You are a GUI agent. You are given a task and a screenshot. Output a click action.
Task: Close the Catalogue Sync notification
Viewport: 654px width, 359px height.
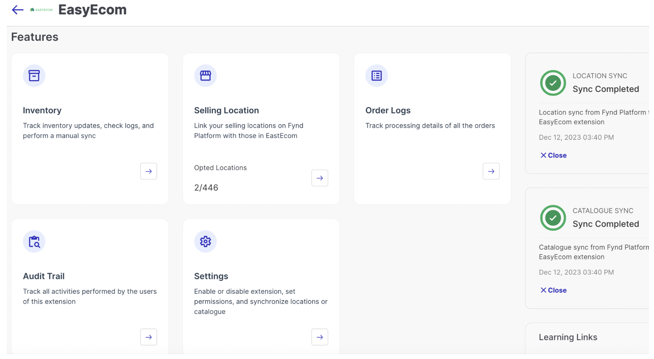point(553,290)
